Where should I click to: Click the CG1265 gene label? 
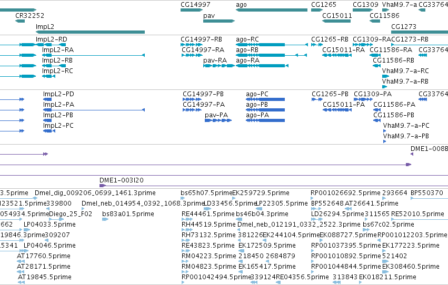[324, 5]
